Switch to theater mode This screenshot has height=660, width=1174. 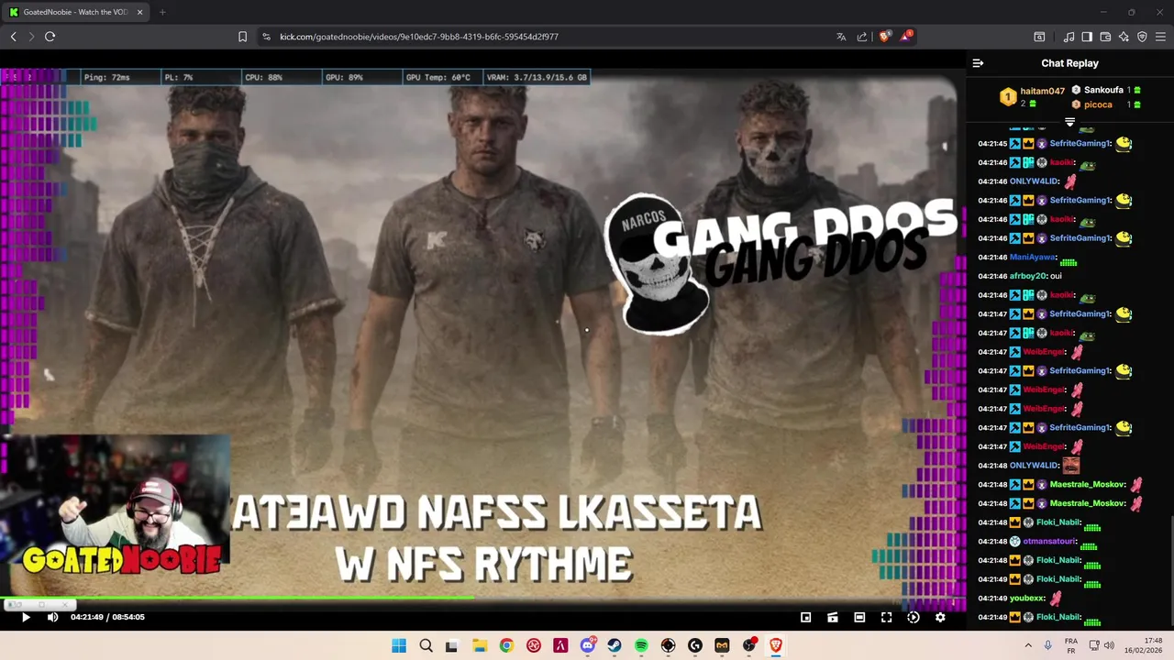859,617
